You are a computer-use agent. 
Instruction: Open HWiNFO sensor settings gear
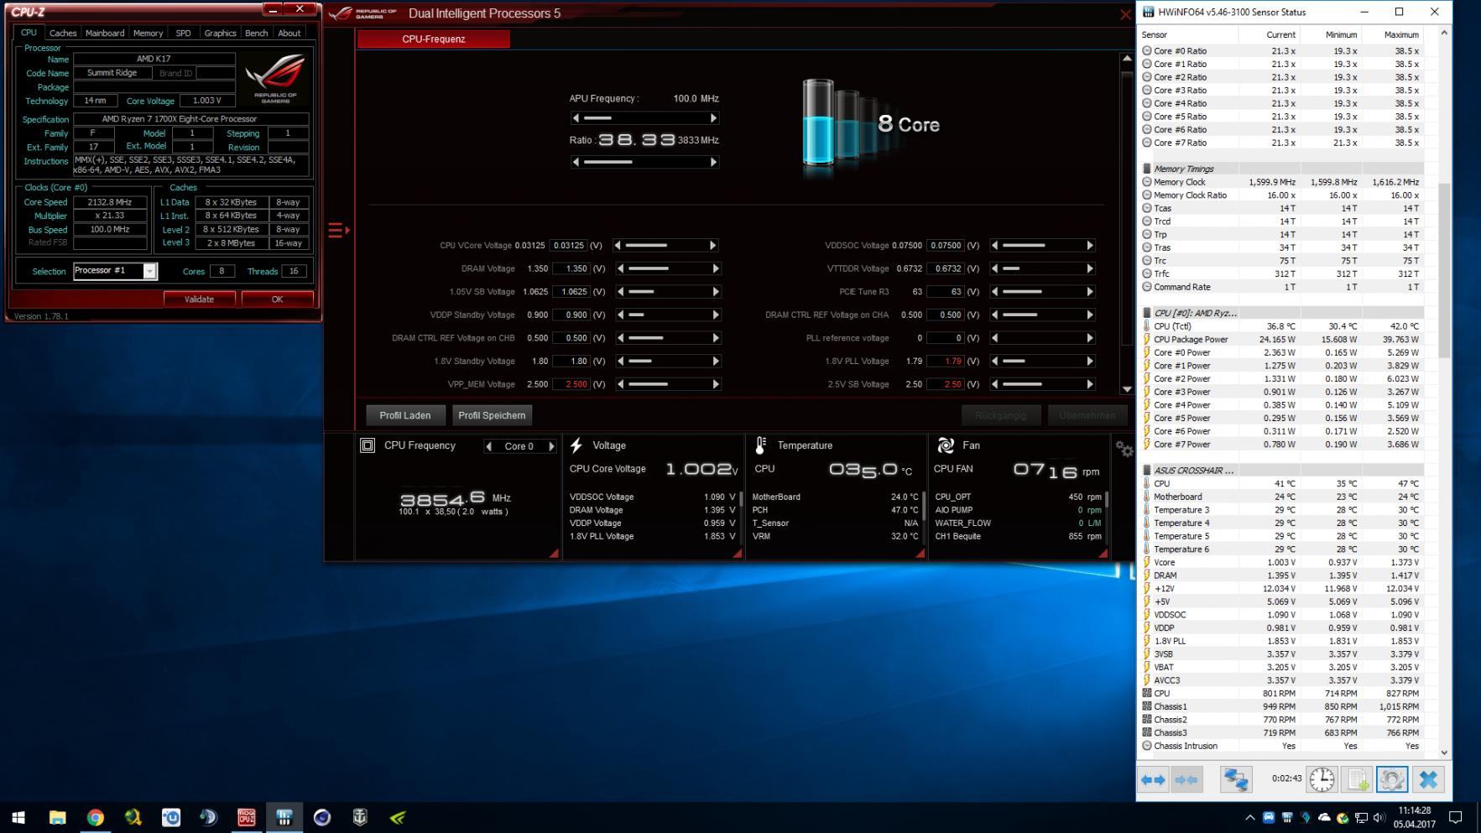[x=1392, y=779]
